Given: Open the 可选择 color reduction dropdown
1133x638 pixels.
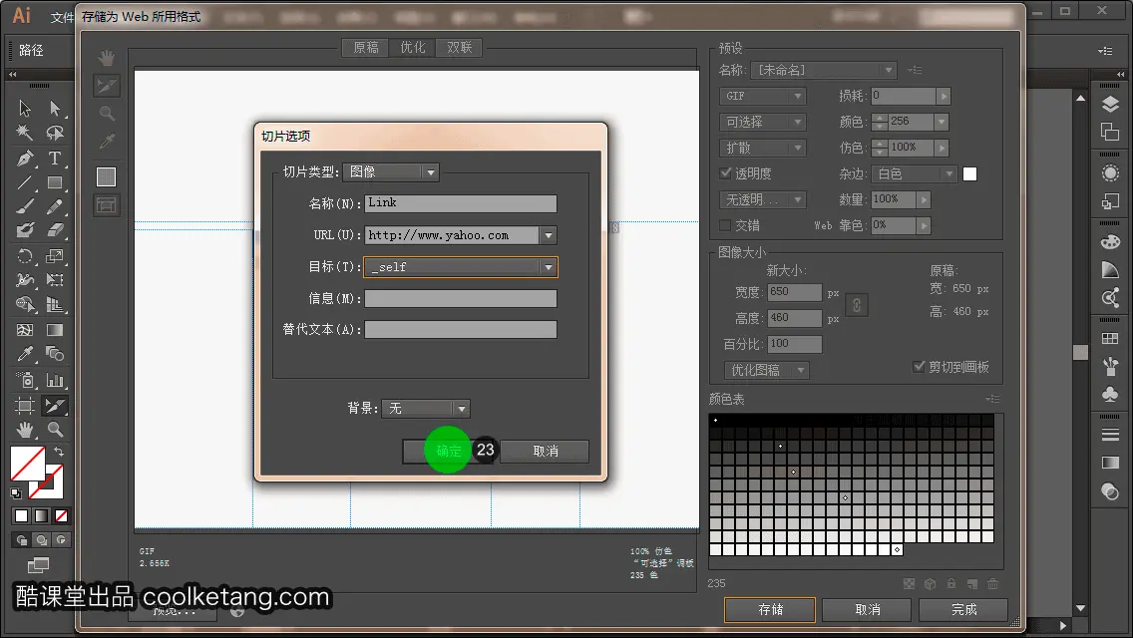Looking at the screenshot, I should click(762, 122).
